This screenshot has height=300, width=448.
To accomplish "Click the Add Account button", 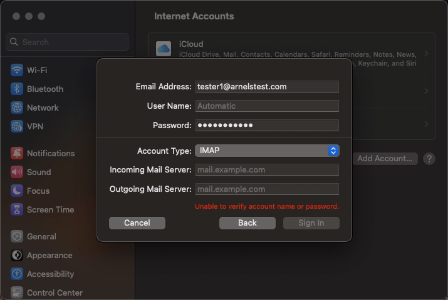I will pyautogui.click(x=384, y=159).
